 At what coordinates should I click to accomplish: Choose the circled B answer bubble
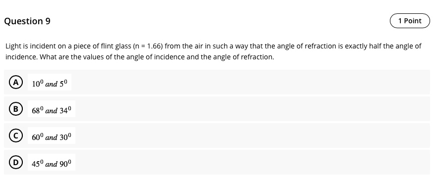(16, 109)
